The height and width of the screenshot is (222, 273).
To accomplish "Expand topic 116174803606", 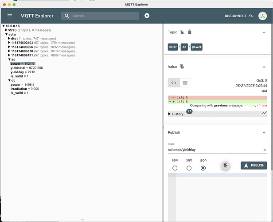I will [x=9, y=47].
